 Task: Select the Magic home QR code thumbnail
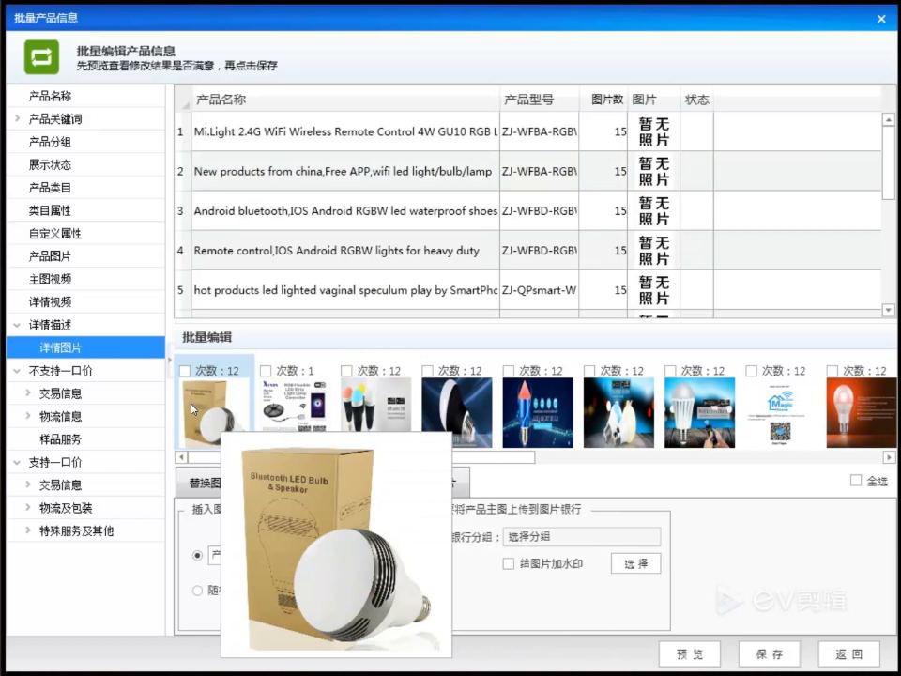point(780,412)
